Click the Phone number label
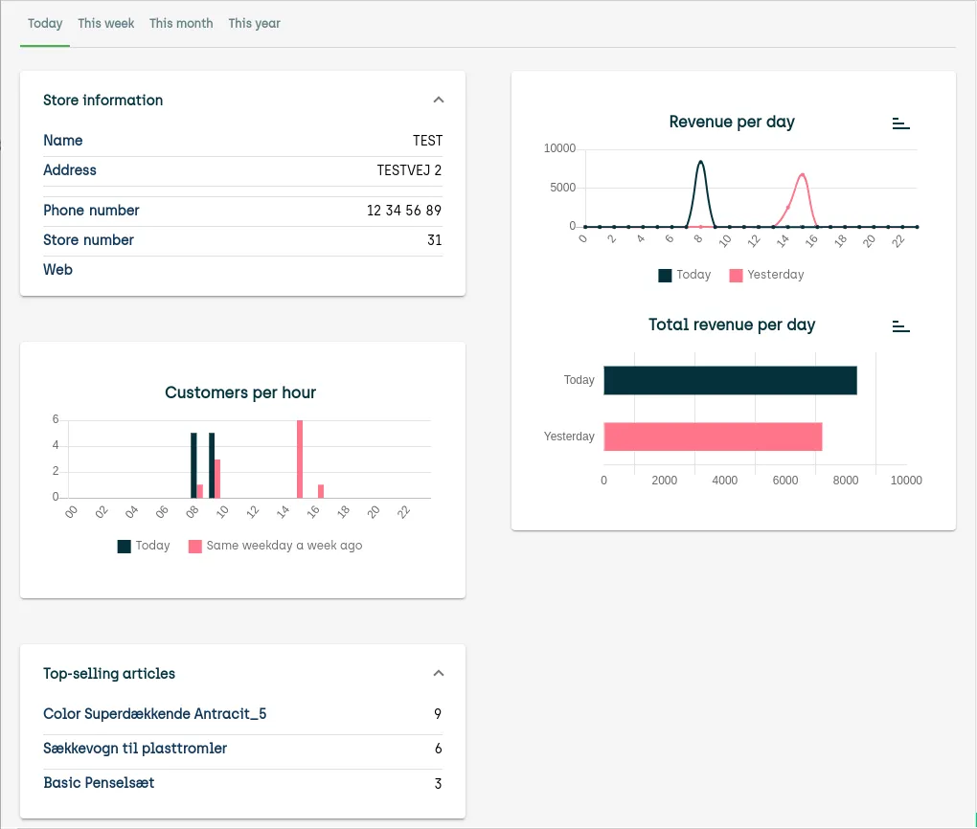The width and height of the screenshot is (977, 829). click(x=91, y=211)
